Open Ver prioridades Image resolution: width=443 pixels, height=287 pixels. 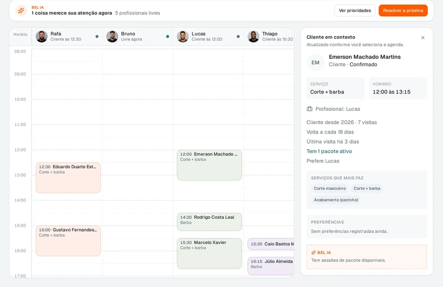coord(355,10)
